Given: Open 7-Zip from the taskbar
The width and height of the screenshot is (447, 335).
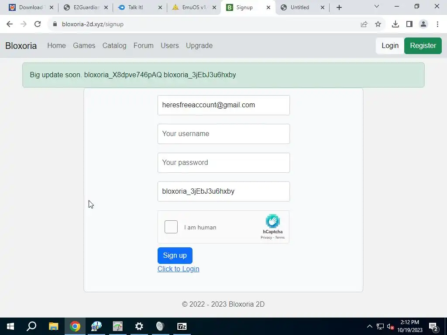Looking at the screenshot, I should (182, 326).
